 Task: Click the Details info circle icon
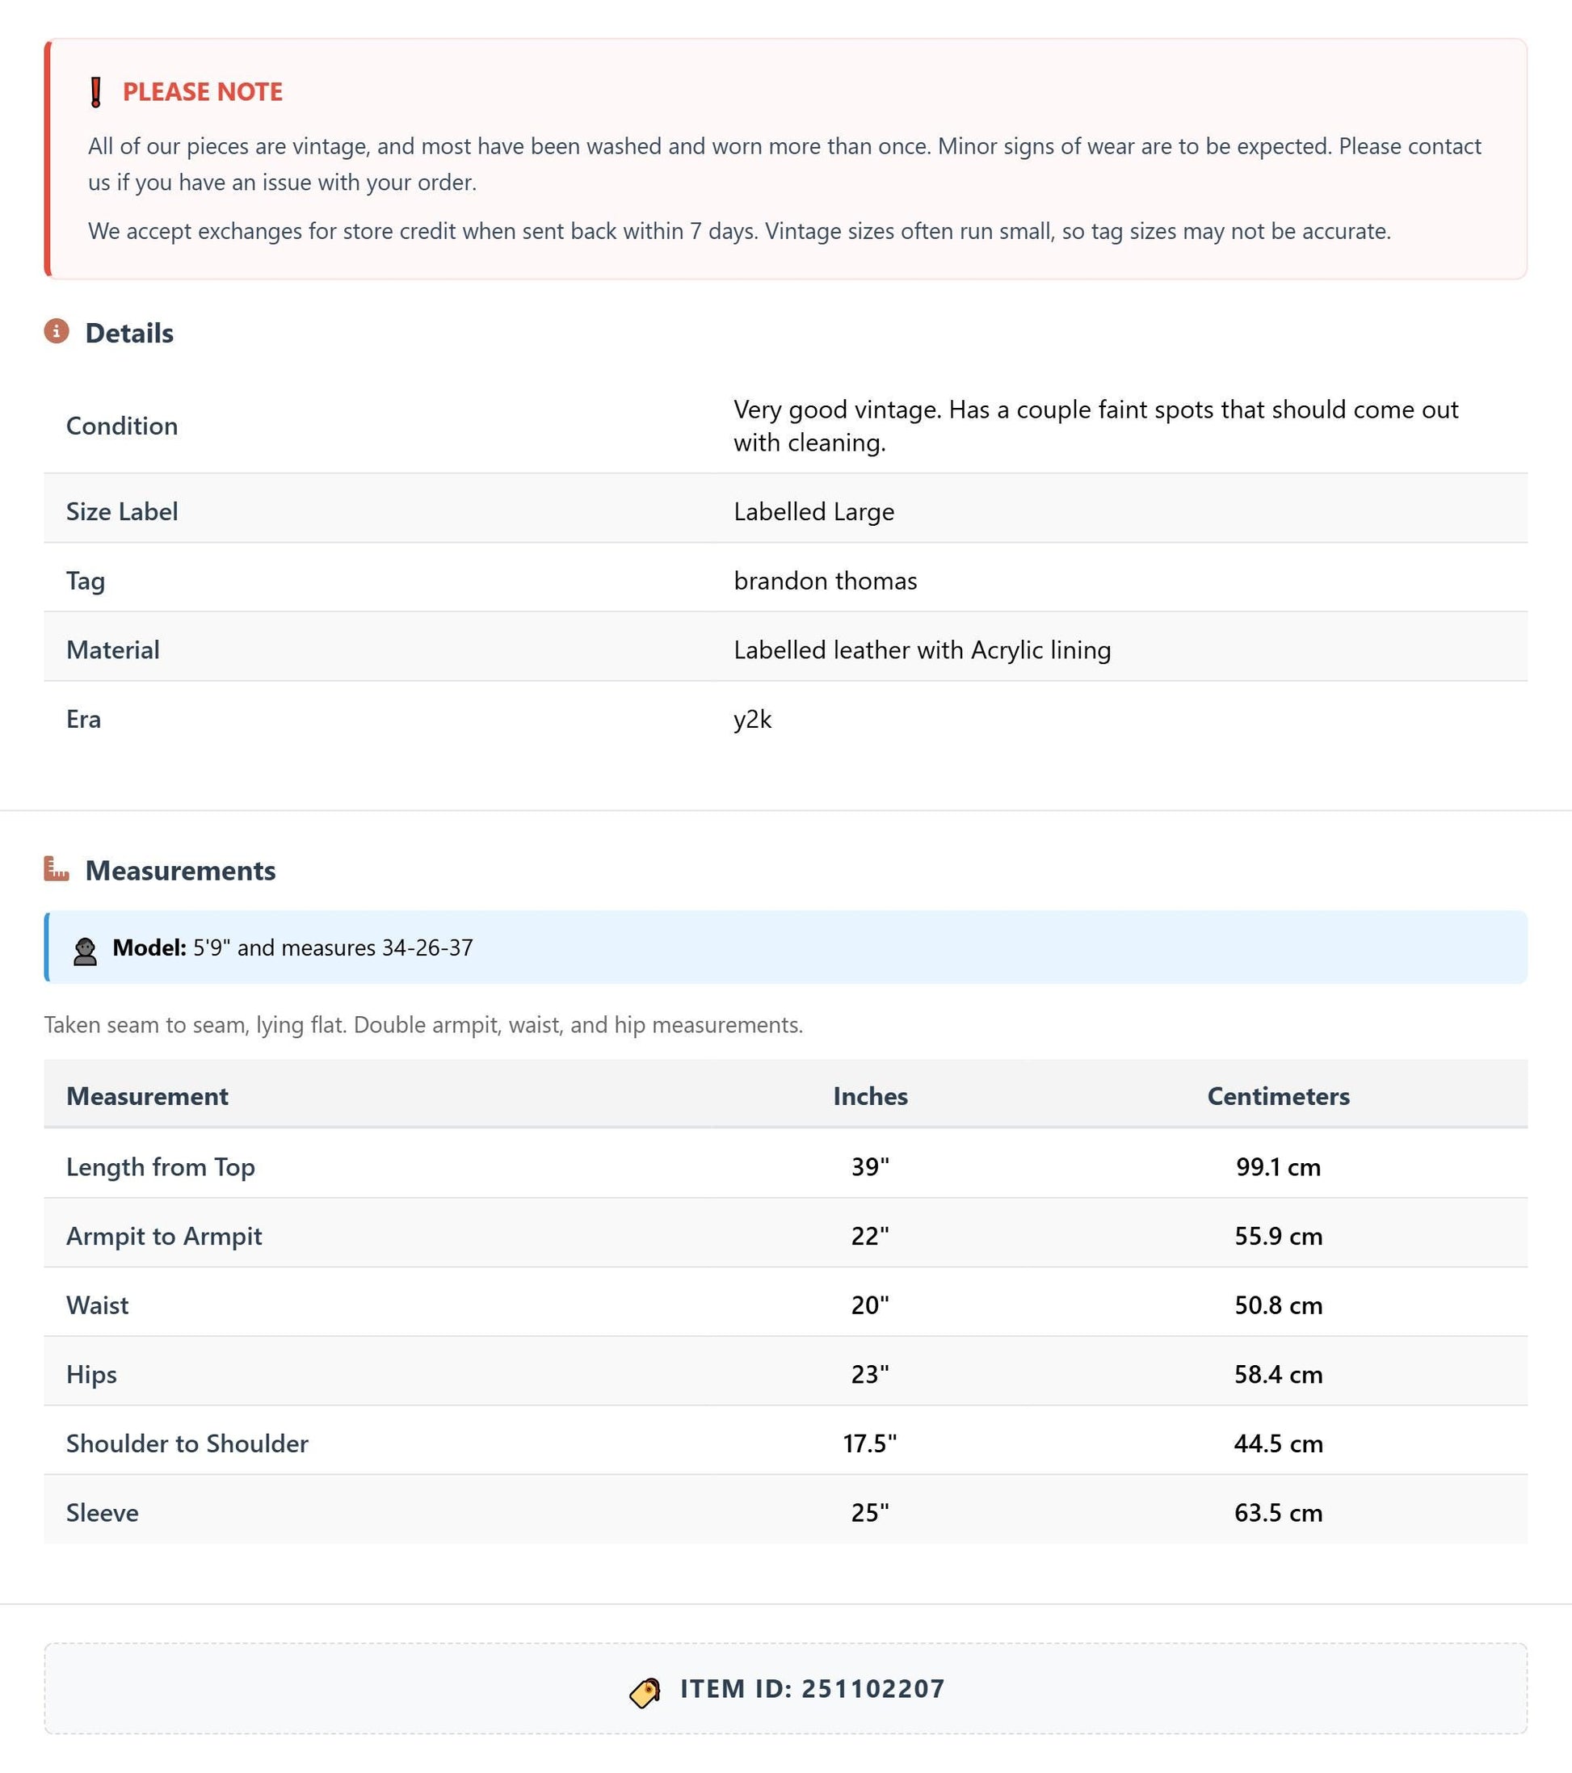coord(57,331)
